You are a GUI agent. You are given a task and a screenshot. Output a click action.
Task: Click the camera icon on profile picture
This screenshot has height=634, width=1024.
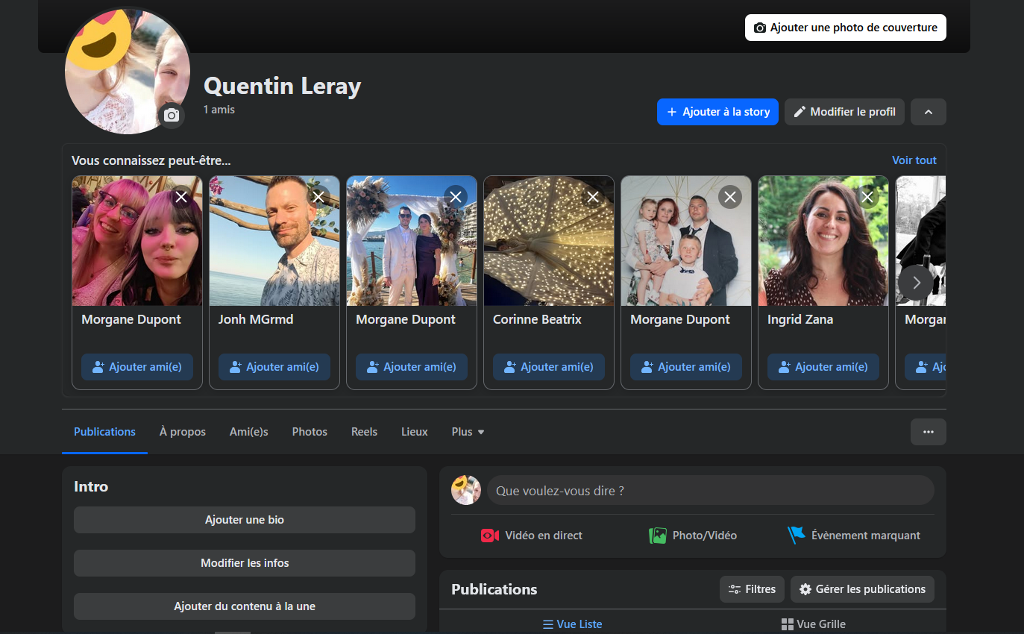coord(172,116)
